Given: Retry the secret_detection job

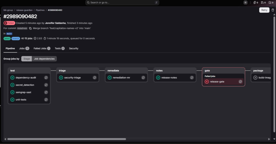Looking at the screenshot, I should coord(46,85).
